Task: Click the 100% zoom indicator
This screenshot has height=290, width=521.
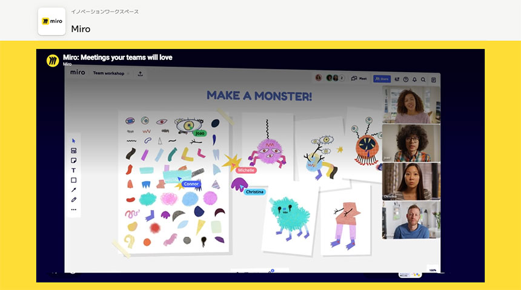Action: (x=433, y=270)
